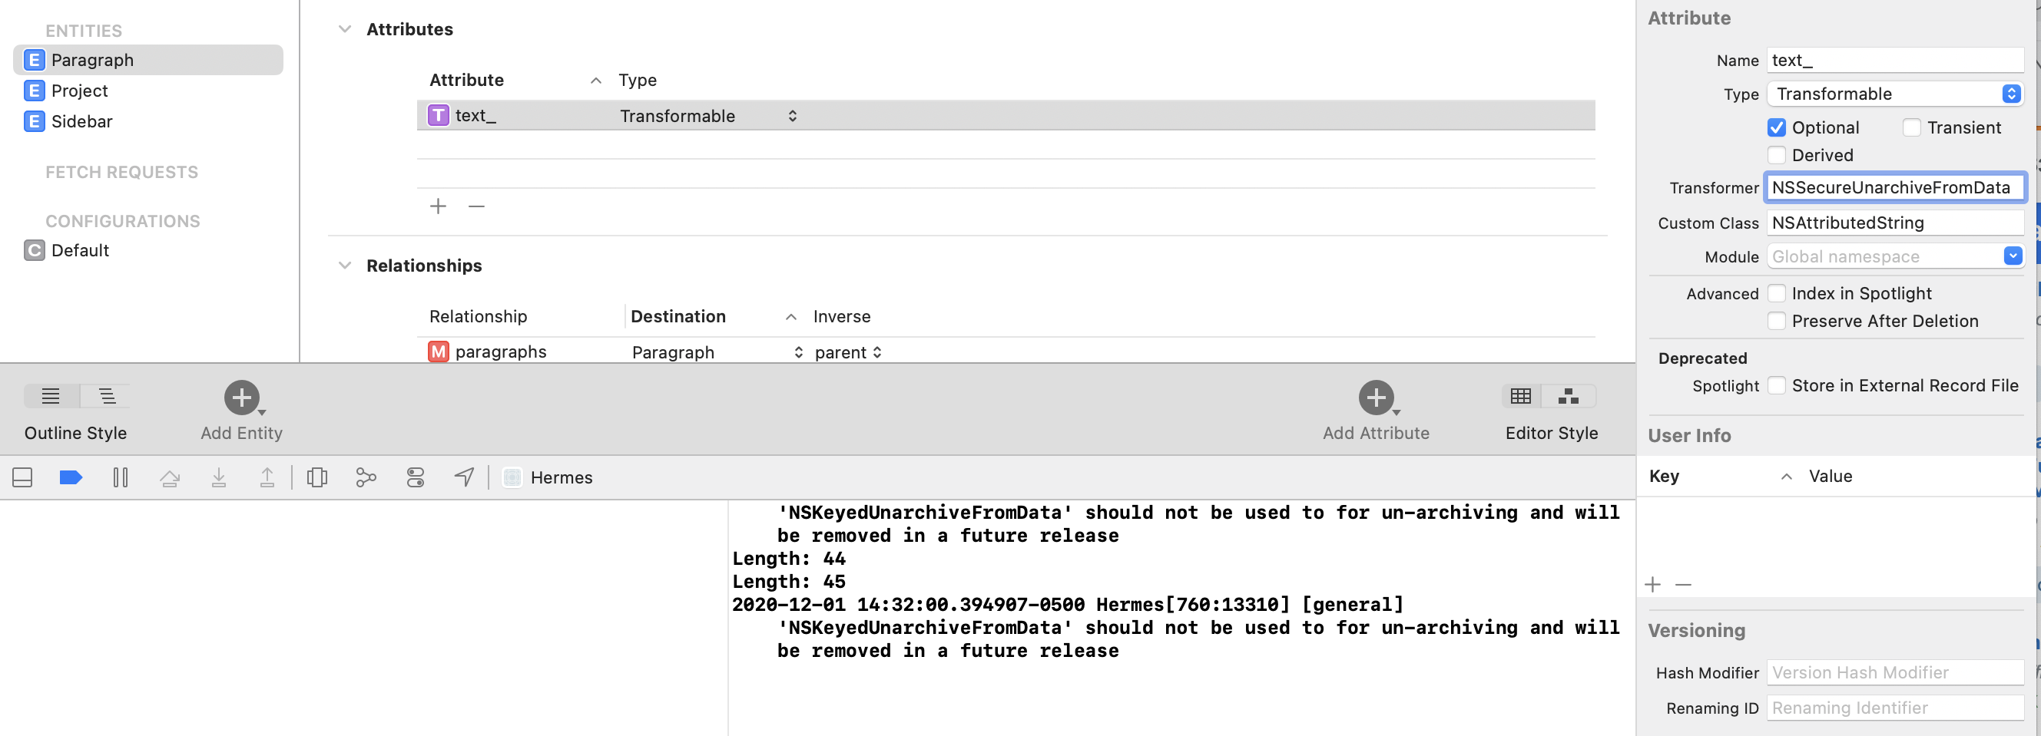Select graph editor style
Screen dimensions: 2041x736
[x=1568, y=397]
